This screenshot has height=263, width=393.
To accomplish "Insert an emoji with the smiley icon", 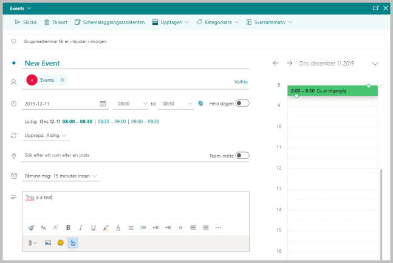I will (x=60, y=242).
